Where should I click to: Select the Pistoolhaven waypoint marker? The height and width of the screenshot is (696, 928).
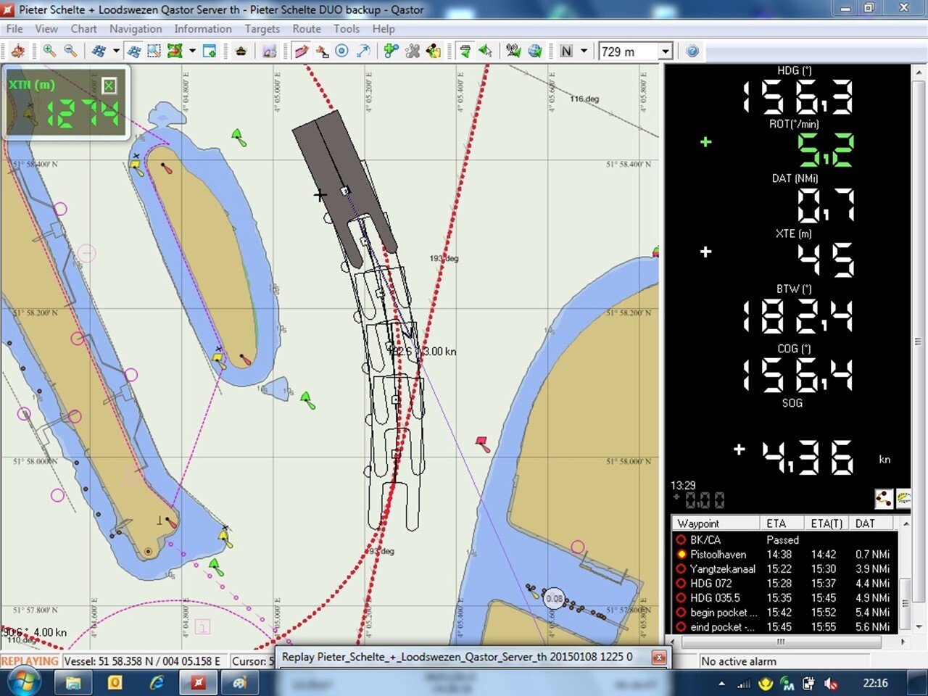point(681,555)
